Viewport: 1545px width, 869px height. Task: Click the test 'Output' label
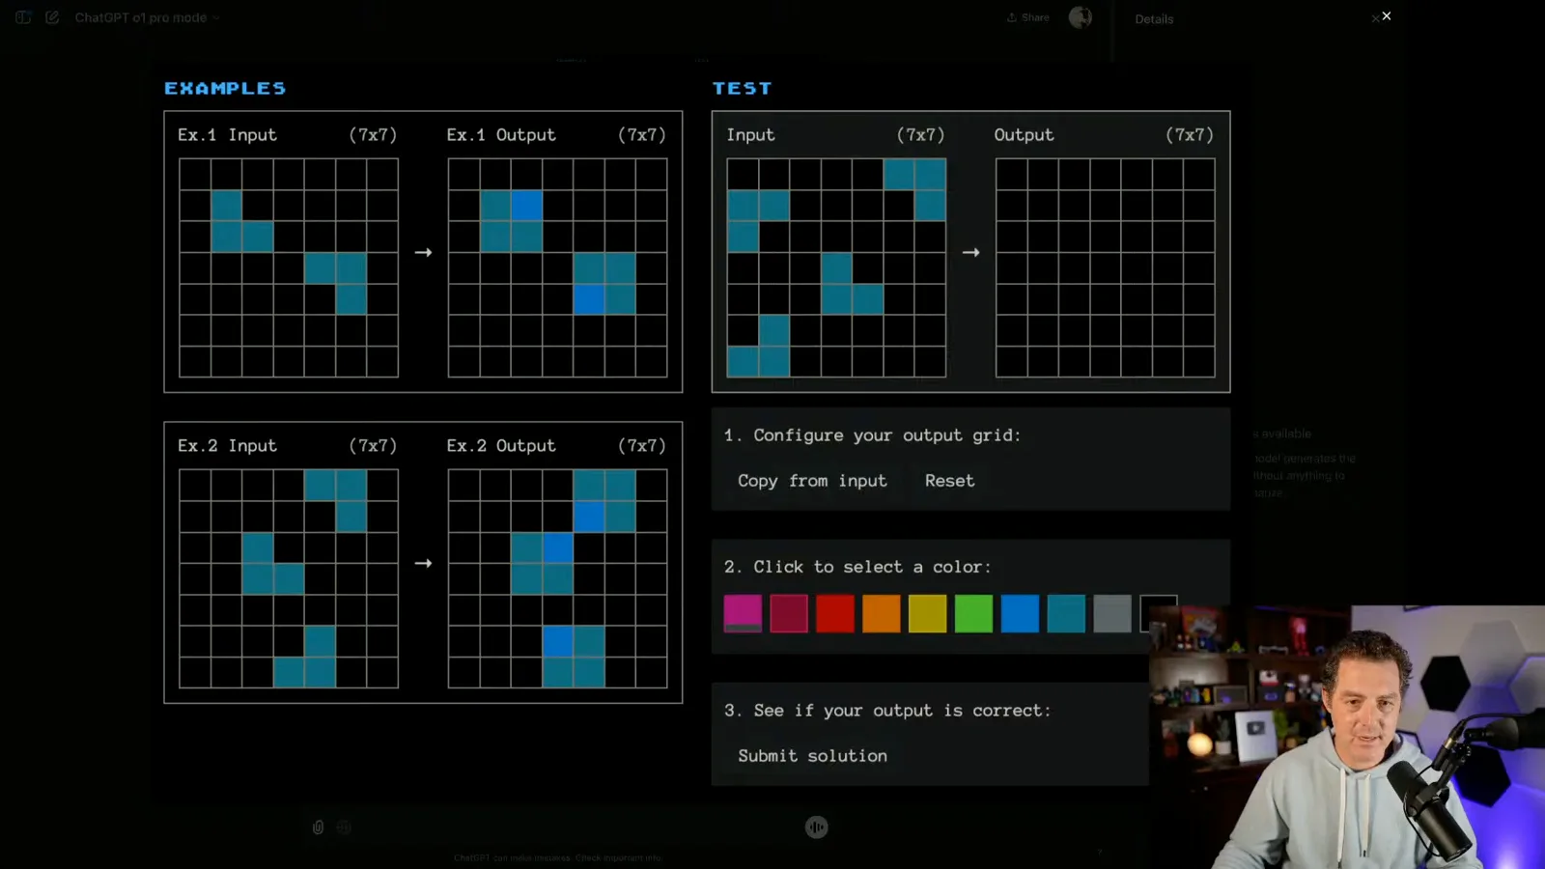tap(1024, 135)
